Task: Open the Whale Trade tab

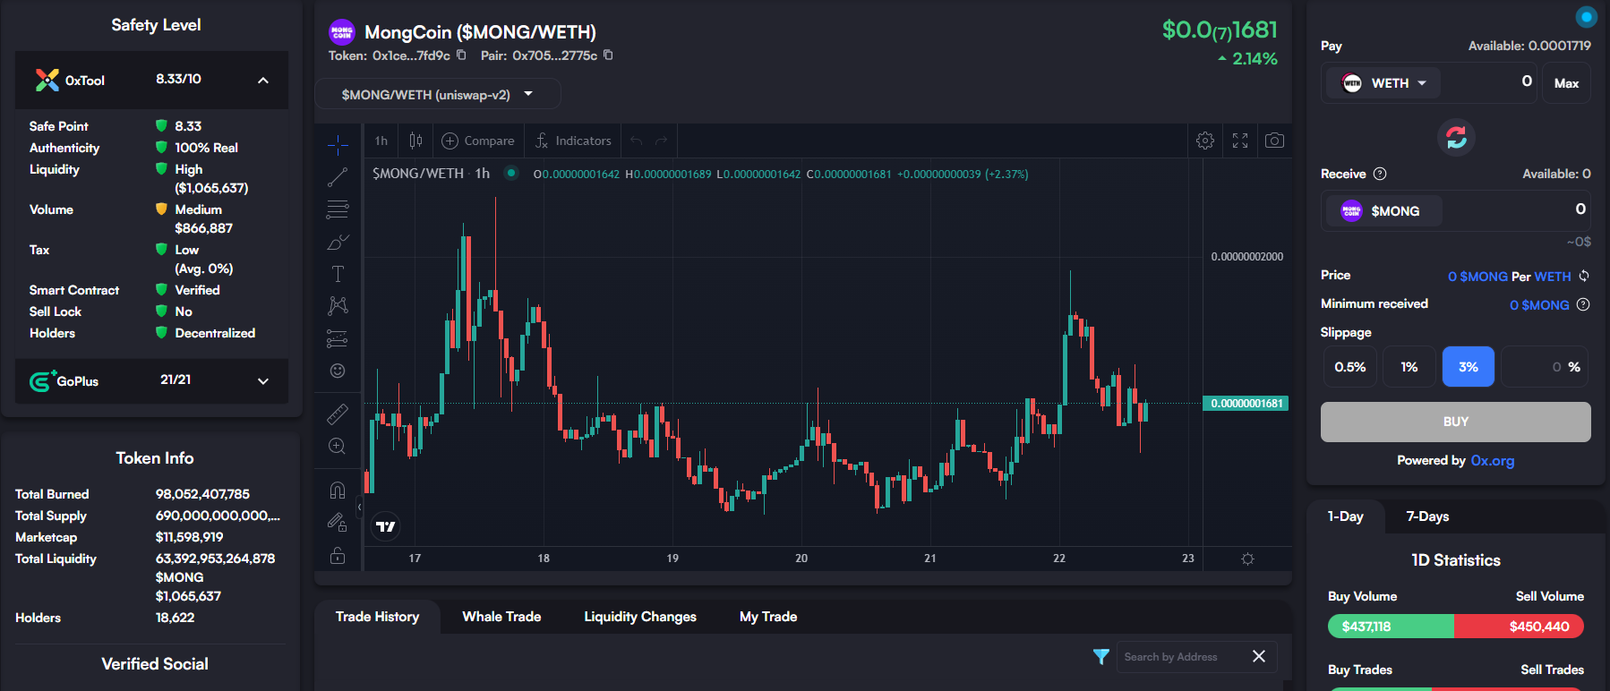Action: click(501, 617)
